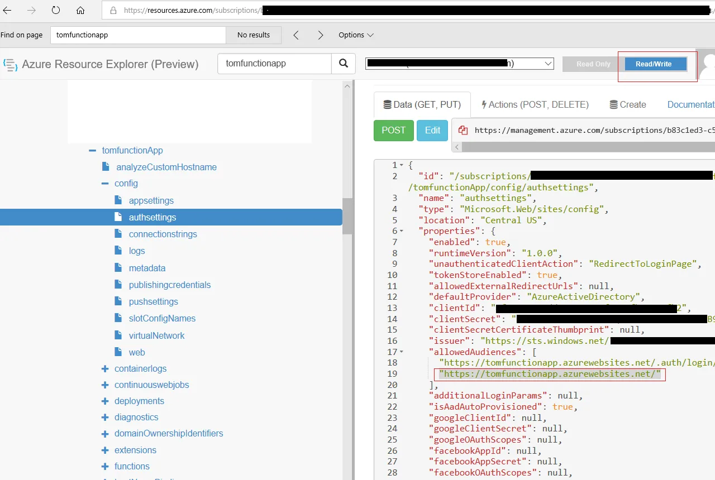Reload the page in the browser
The height and width of the screenshot is (480, 715).
(x=56, y=10)
